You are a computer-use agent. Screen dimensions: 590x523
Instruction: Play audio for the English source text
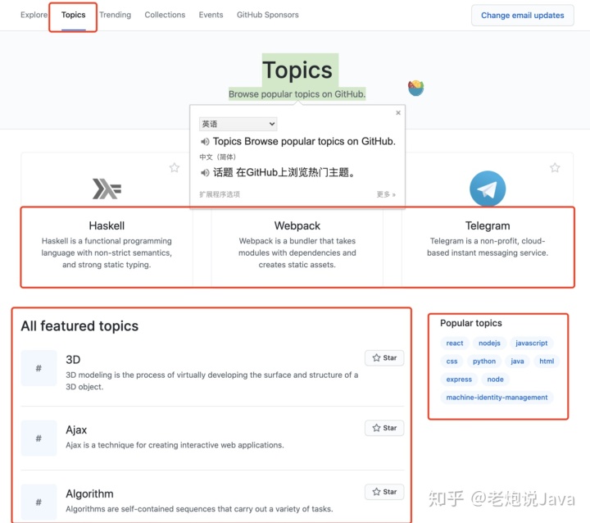click(x=205, y=142)
